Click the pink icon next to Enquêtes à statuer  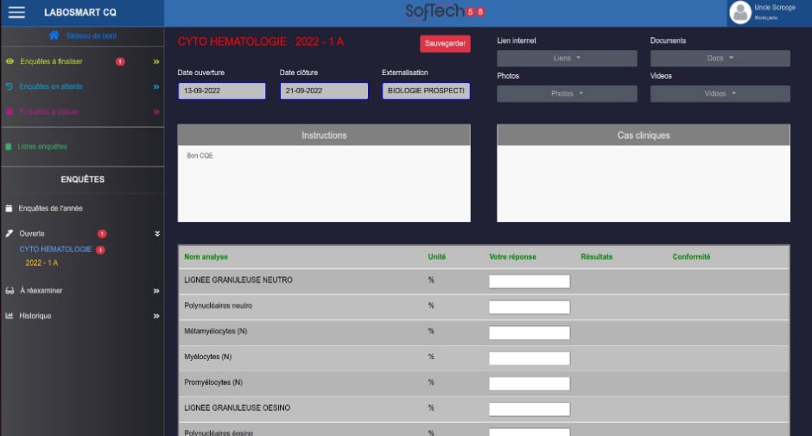[10, 112]
